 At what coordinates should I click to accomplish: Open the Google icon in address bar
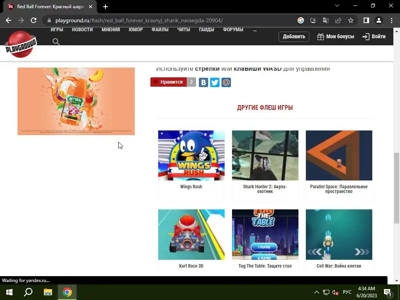301,20
